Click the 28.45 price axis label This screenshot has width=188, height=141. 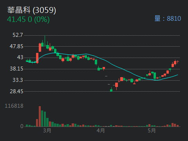coord(16,91)
